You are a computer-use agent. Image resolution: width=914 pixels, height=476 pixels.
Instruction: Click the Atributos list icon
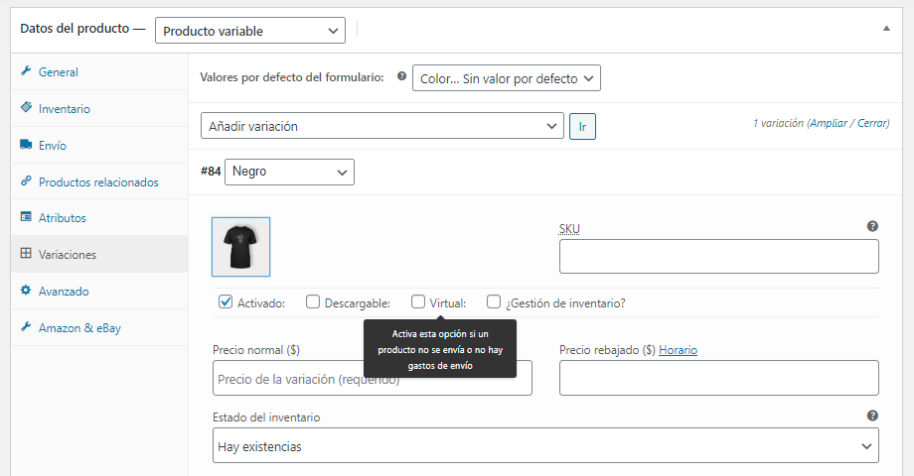point(26,217)
